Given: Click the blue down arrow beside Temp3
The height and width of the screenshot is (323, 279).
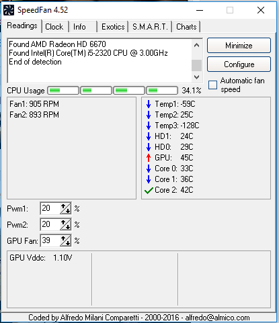Looking at the screenshot, I should [149, 126].
